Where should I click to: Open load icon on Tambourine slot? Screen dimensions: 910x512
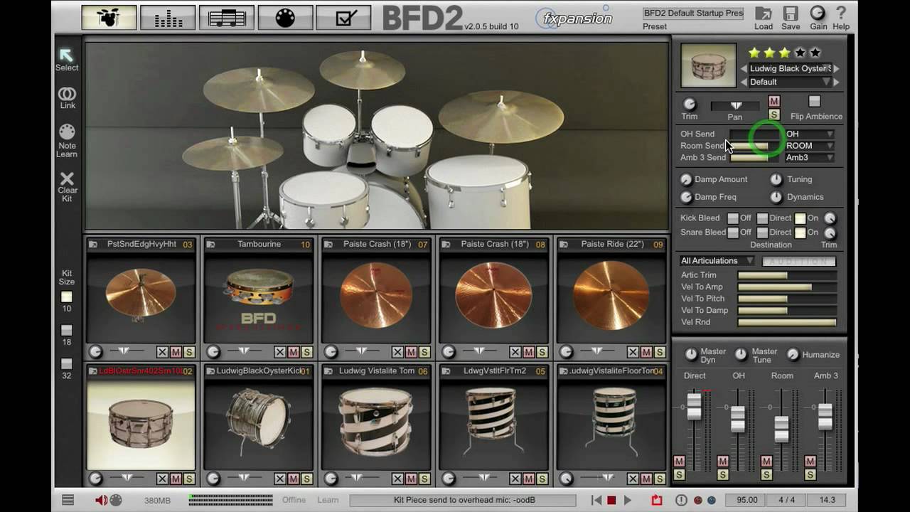(x=210, y=245)
